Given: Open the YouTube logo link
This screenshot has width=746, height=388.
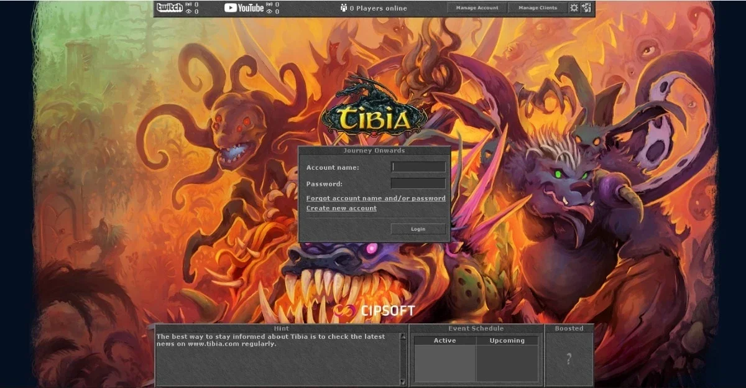Looking at the screenshot, I should 244,8.
